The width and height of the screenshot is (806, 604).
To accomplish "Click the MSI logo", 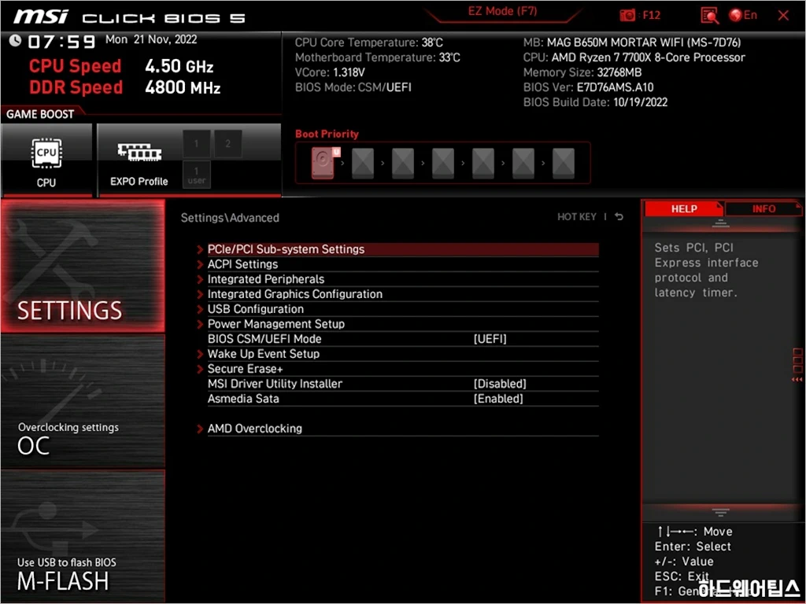I will click(x=41, y=17).
